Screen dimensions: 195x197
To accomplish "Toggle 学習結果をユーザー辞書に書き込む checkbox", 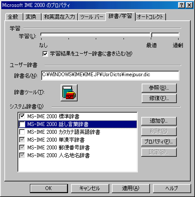I will pos(45,54).
